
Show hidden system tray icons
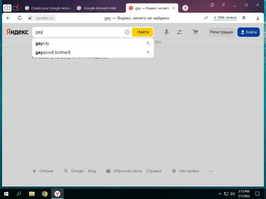[220, 194]
